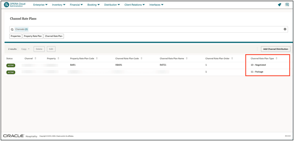The height and width of the screenshot is (141, 294).
Task: Select the 11 - Package type cell
Action: 257,72
